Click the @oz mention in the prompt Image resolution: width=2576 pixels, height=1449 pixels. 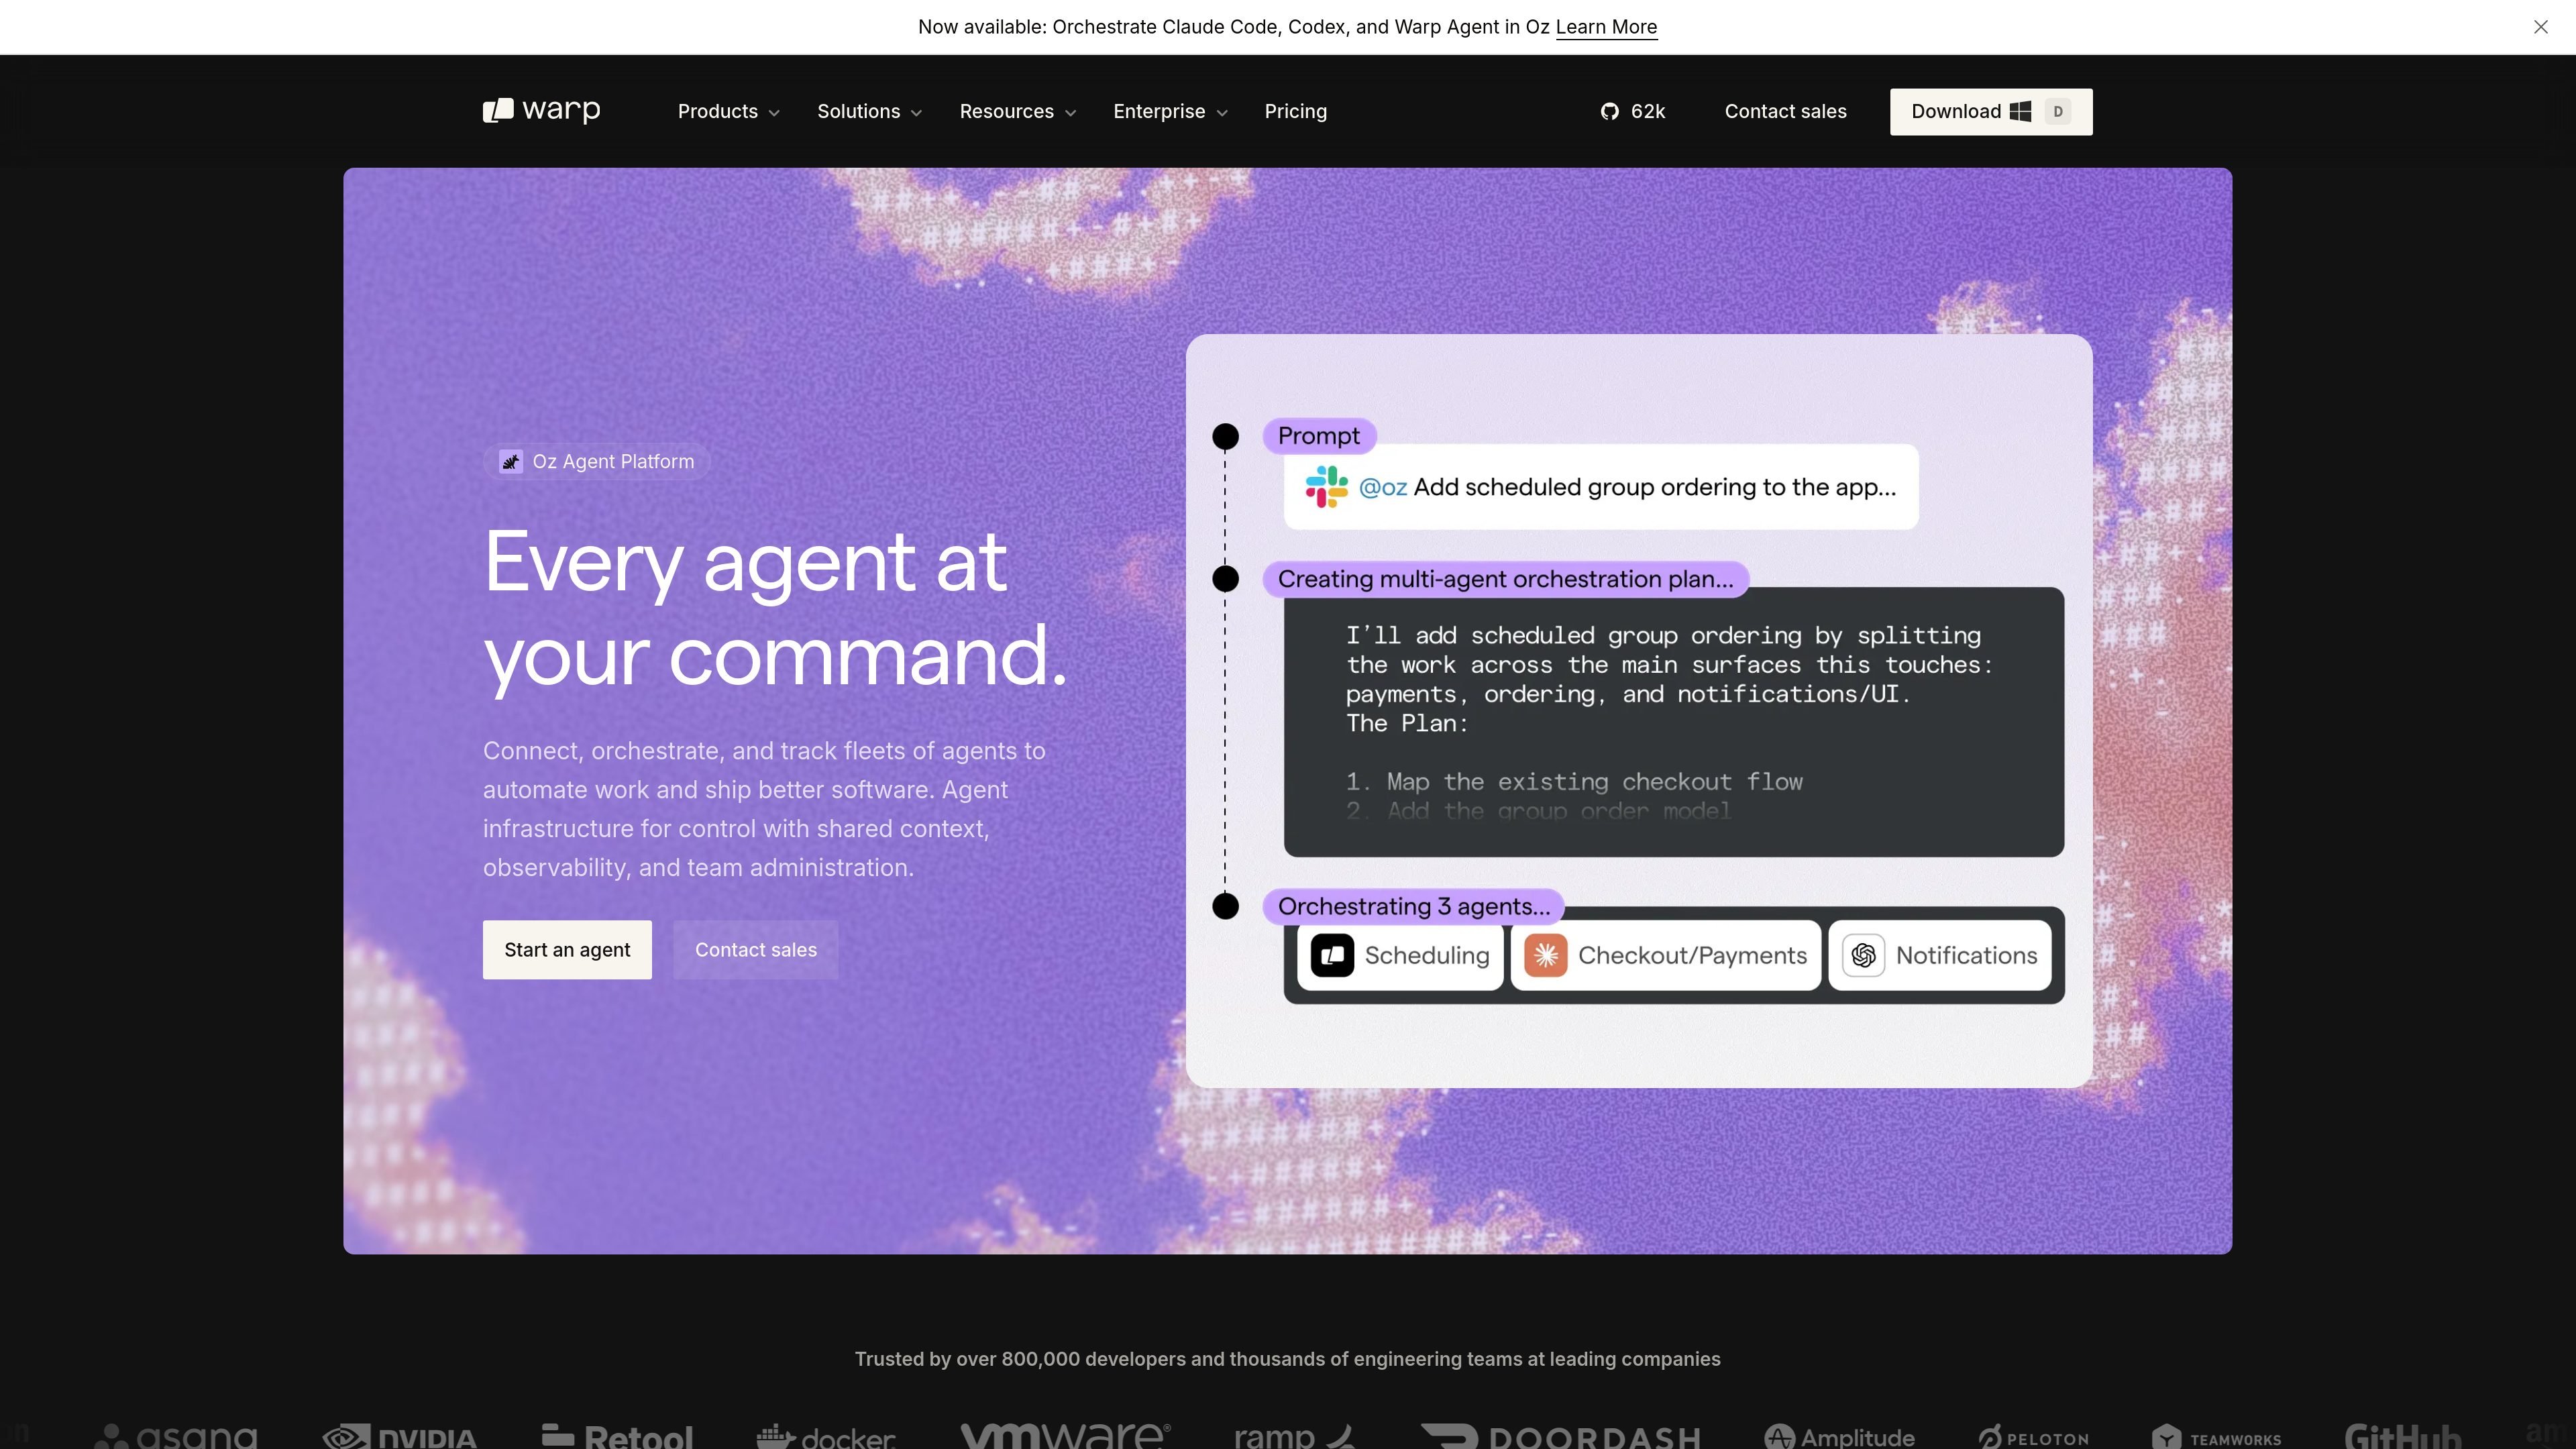(x=1383, y=487)
